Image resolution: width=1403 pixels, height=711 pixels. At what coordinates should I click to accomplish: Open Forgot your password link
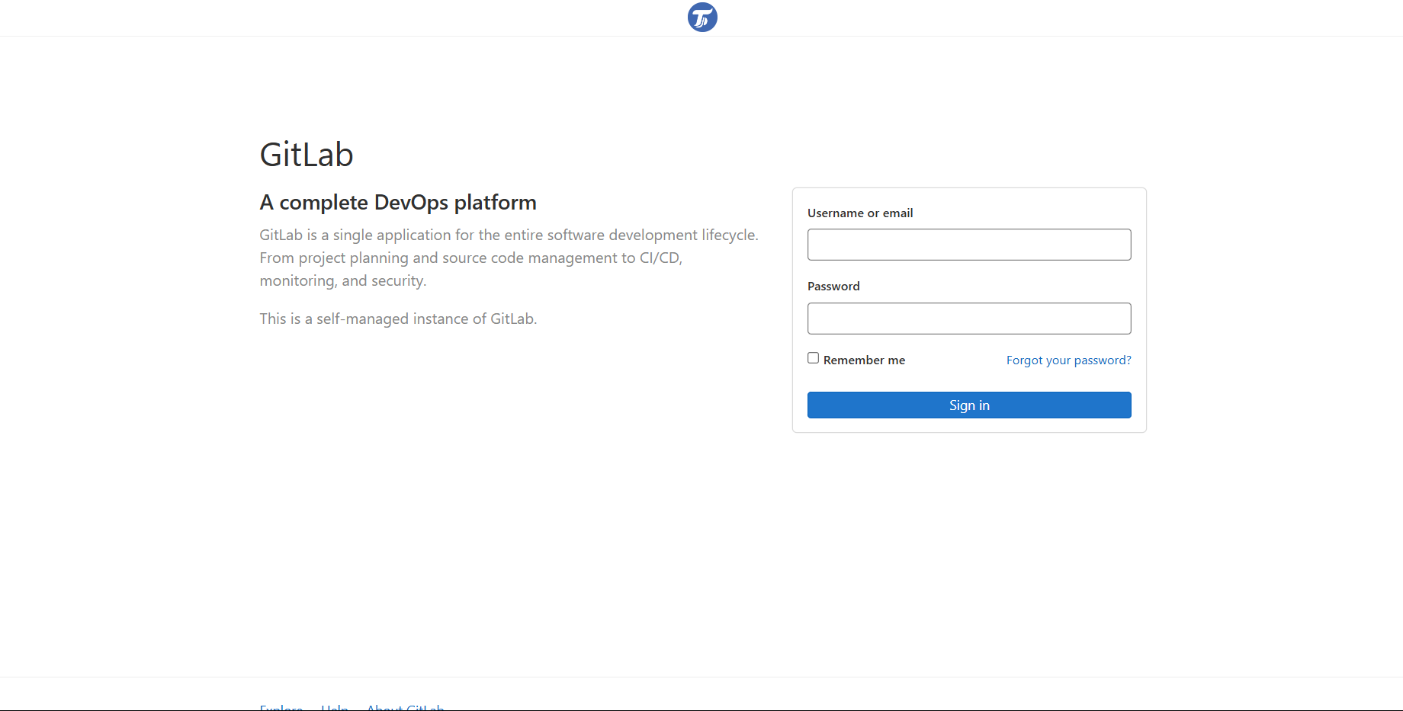point(1068,360)
